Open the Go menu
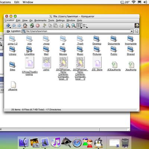The width and height of the screenshot is (149, 149). point(31,20)
